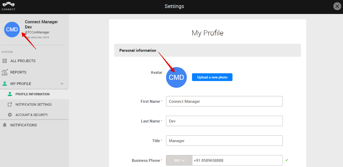Open the IND country code dropdown
The width and height of the screenshot is (343, 167).
click(179, 160)
